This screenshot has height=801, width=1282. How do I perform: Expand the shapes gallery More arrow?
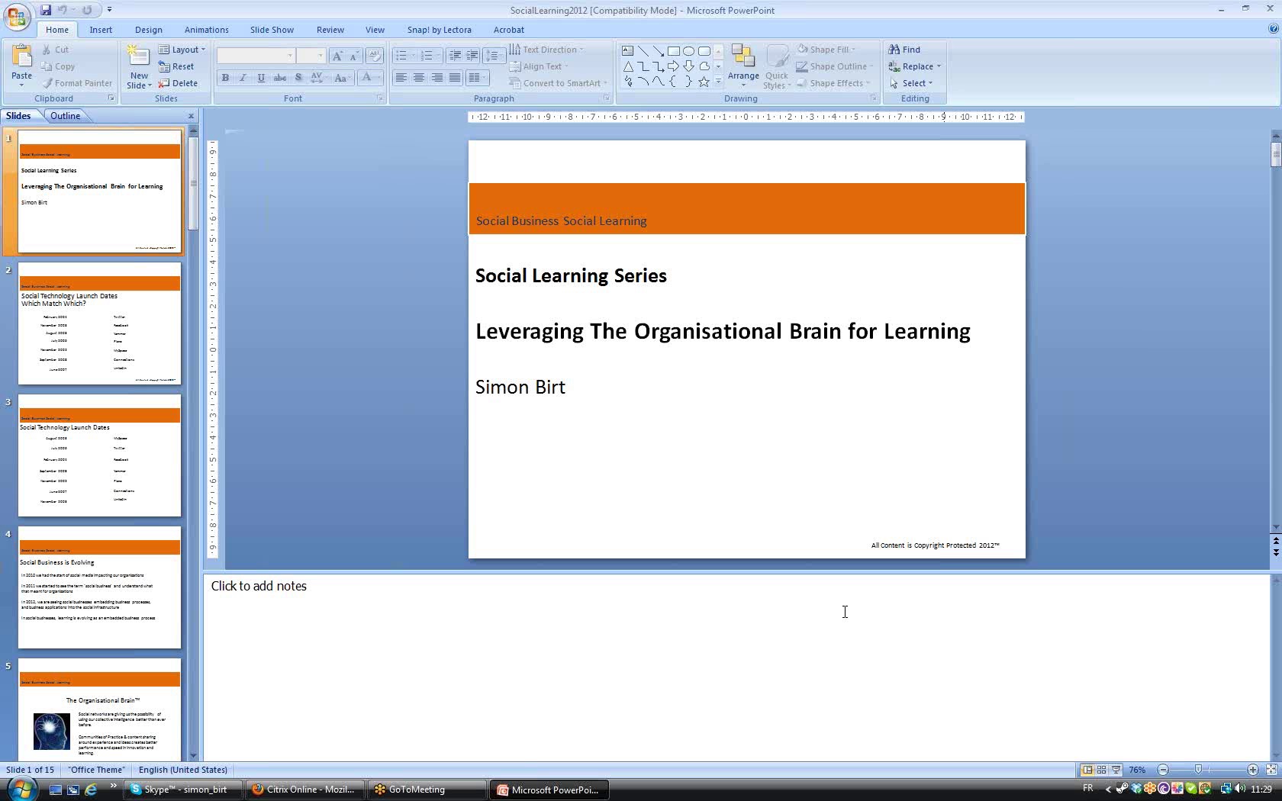pos(718,82)
